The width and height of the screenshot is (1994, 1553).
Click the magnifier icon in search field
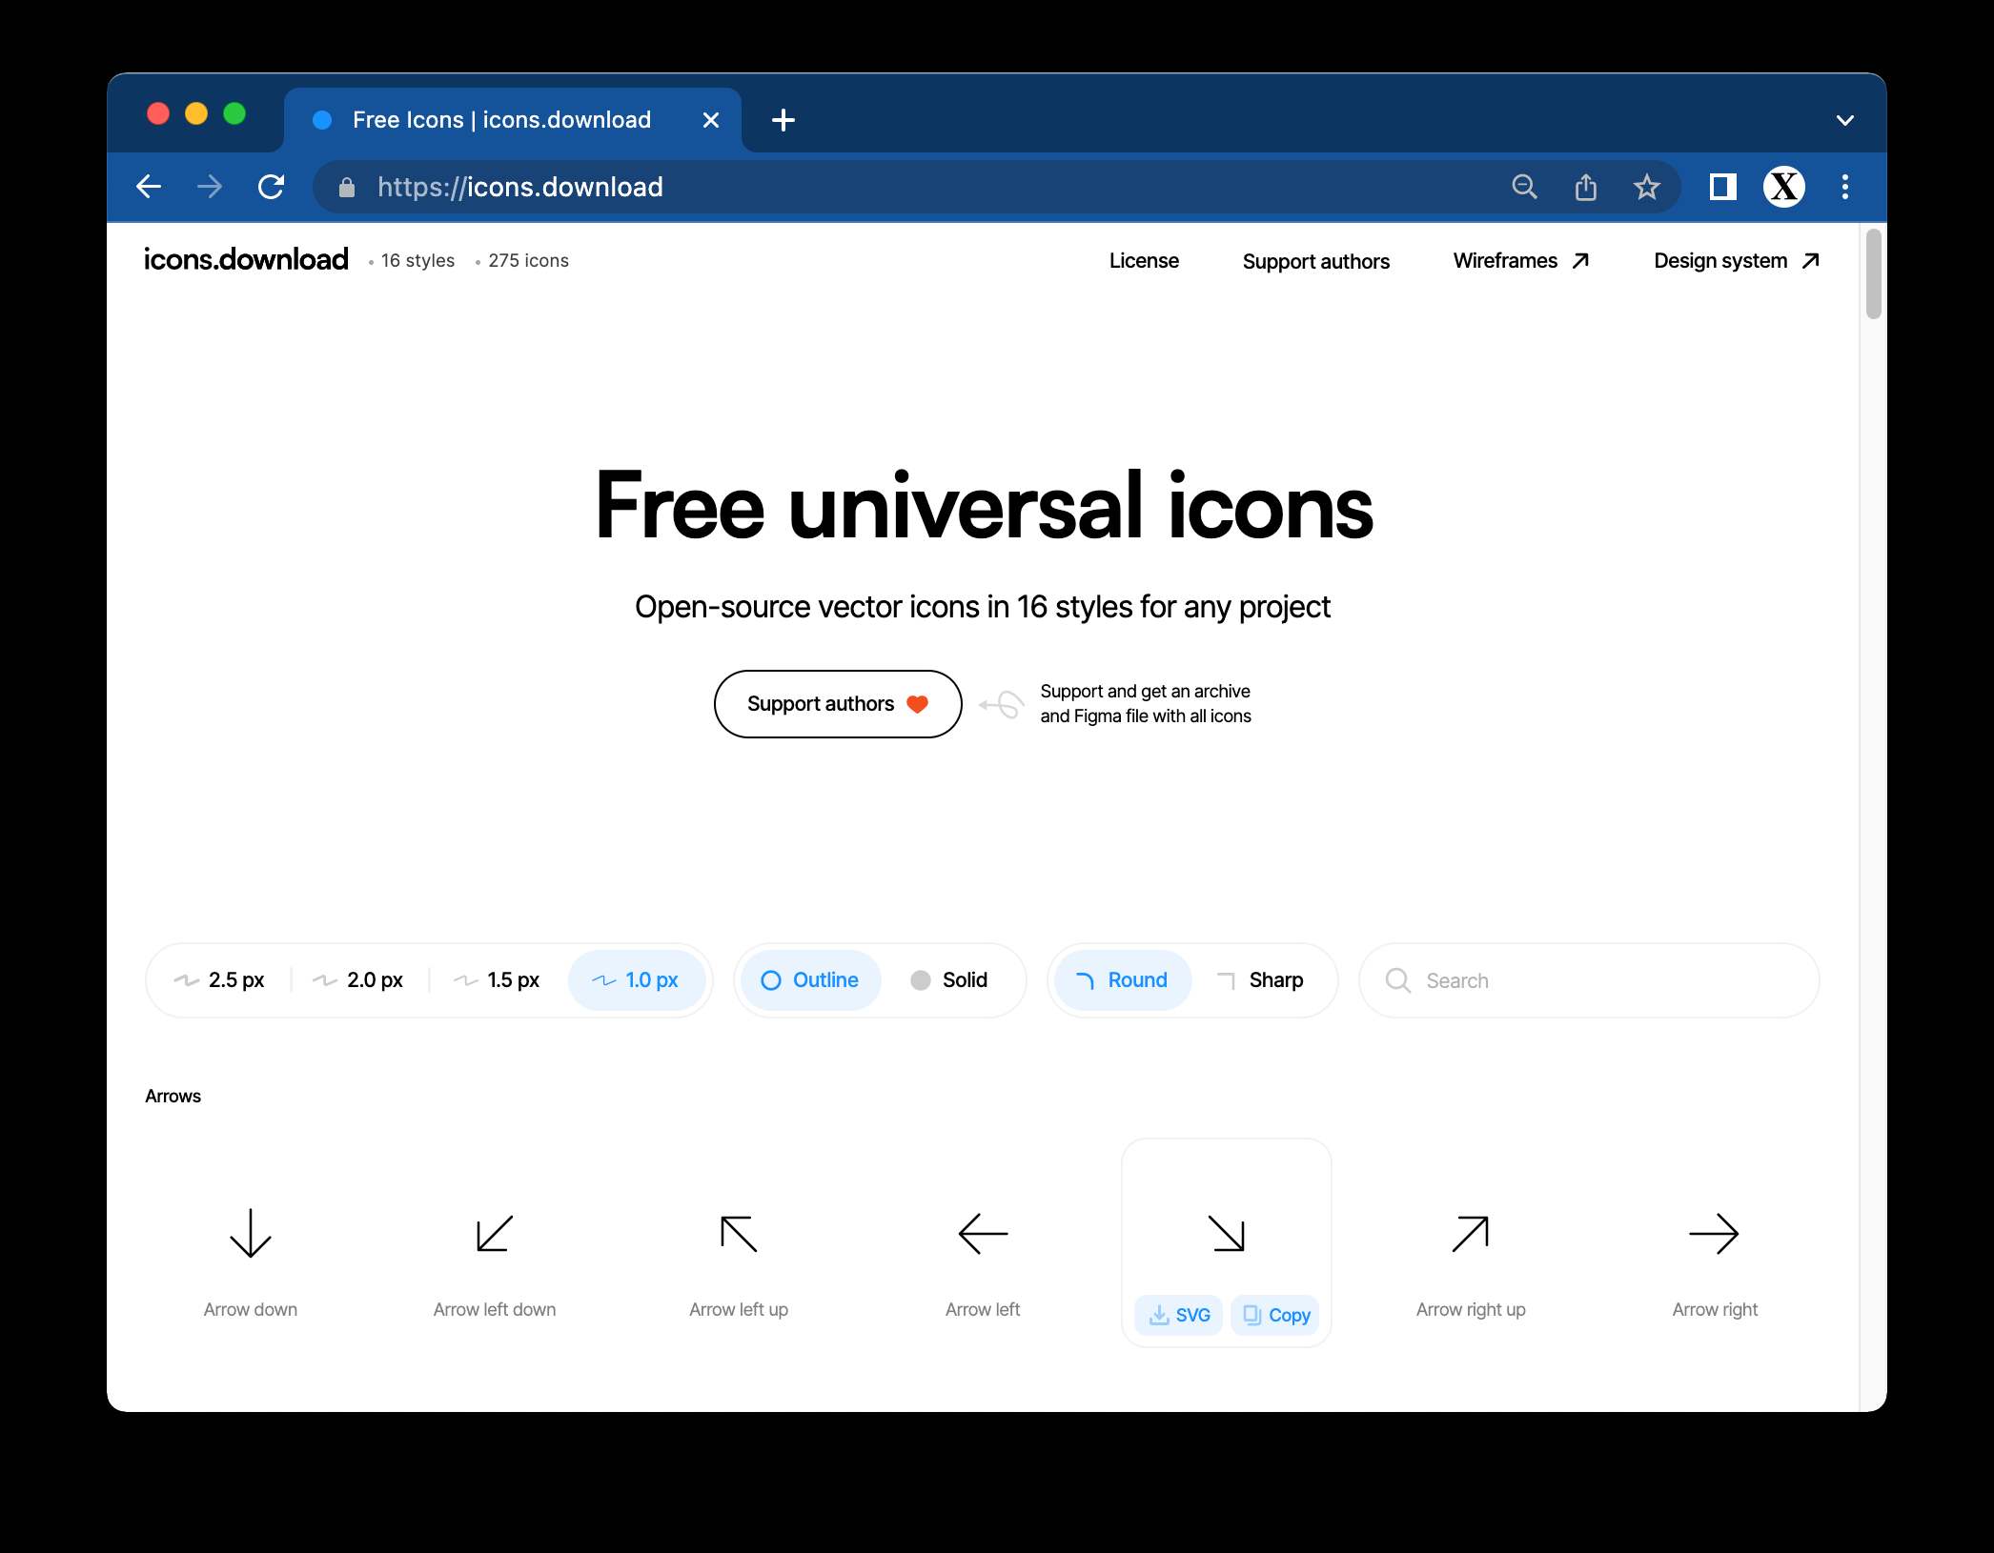(x=1398, y=980)
